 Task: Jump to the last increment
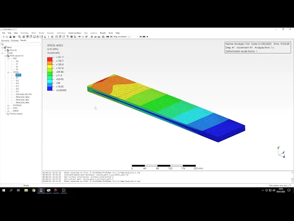(144, 37)
